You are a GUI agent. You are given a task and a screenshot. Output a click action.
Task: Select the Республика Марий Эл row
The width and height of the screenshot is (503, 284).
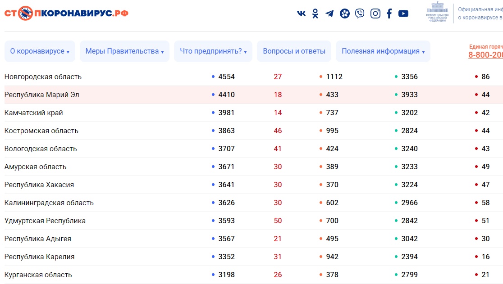(x=42, y=95)
